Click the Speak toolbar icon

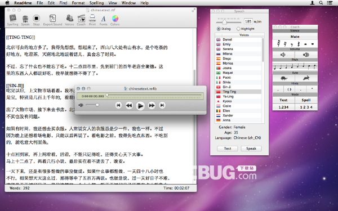[x=25, y=20]
